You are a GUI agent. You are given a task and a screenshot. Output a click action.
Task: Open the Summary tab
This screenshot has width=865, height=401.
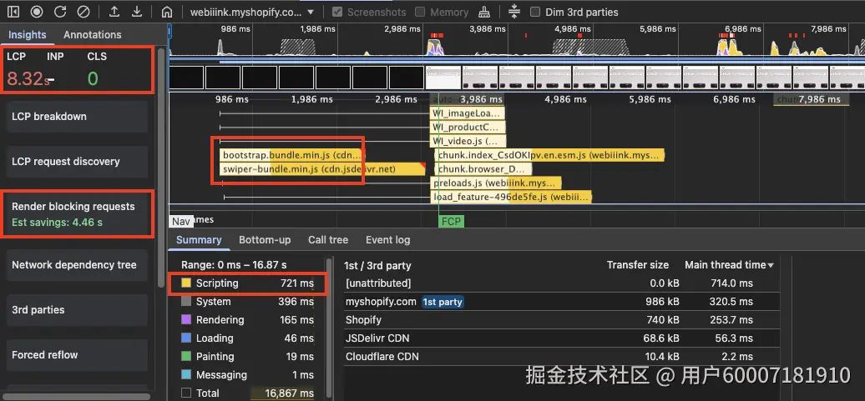199,239
